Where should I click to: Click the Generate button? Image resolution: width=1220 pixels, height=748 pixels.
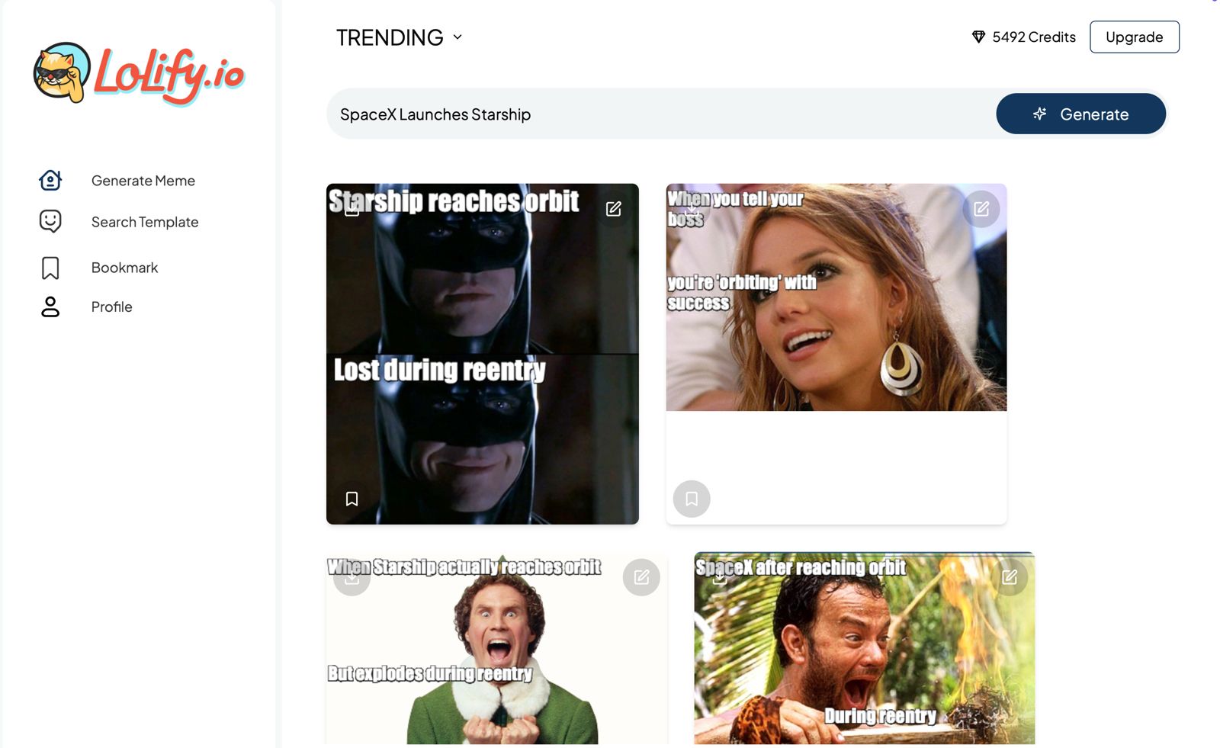[x=1080, y=114]
